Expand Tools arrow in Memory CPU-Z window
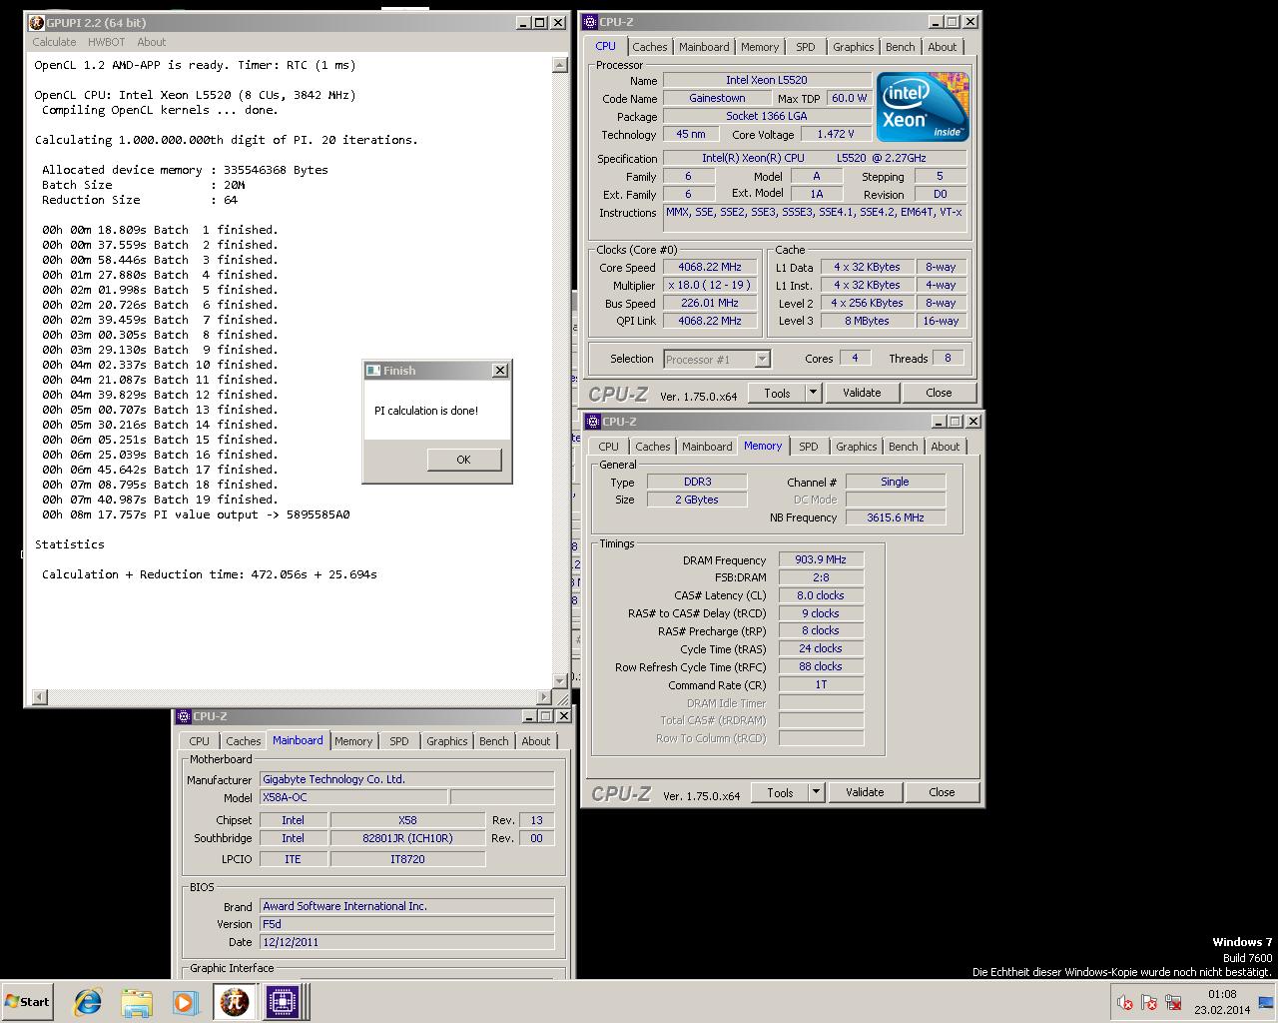 click(816, 792)
